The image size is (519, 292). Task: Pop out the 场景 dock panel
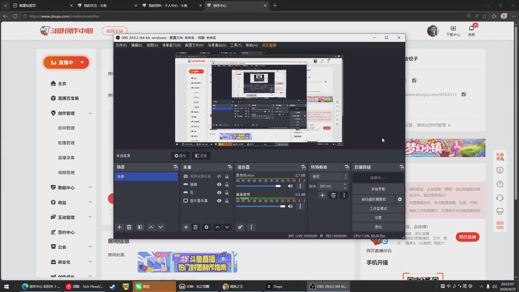175,167
